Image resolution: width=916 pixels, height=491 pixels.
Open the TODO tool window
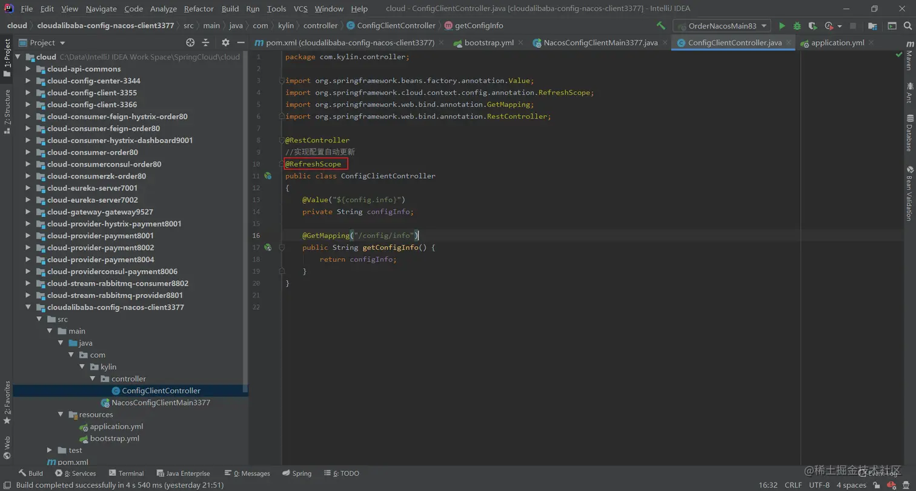point(342,473)
